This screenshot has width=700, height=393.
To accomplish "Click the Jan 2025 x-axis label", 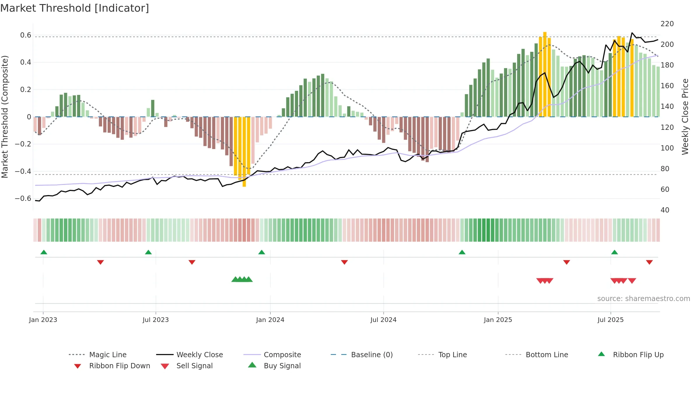I will pyautogui.click(x=498, y=320).
